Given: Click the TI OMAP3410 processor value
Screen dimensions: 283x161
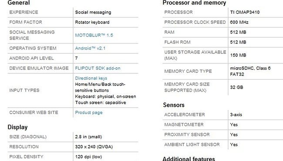Looking at the screenshot, I should click(245, 12).
